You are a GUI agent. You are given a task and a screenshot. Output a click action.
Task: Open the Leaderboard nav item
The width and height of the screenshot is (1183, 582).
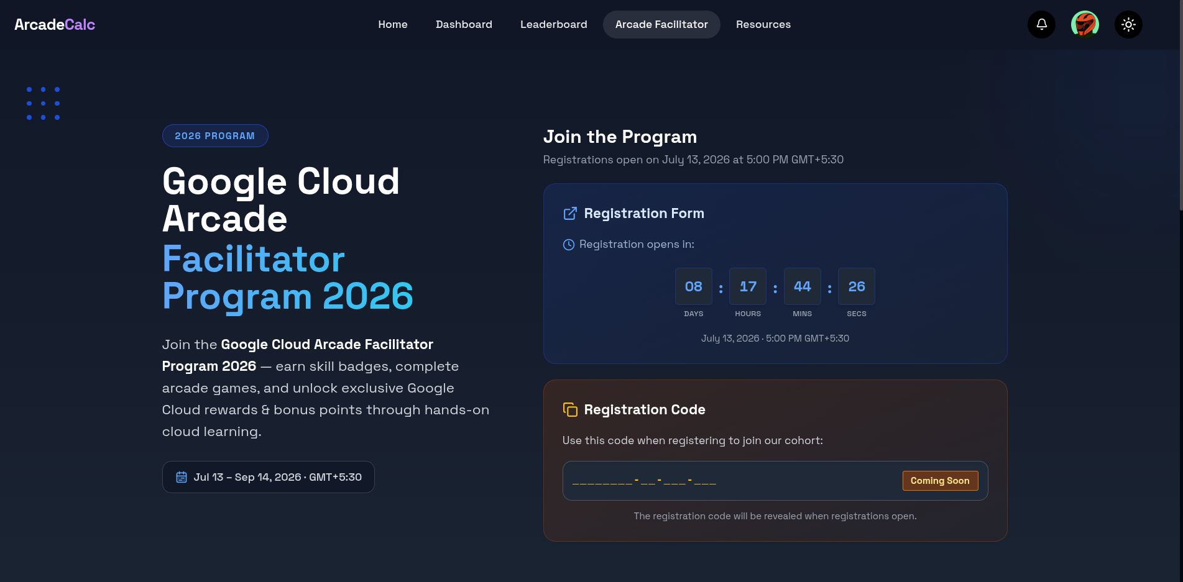553,24
